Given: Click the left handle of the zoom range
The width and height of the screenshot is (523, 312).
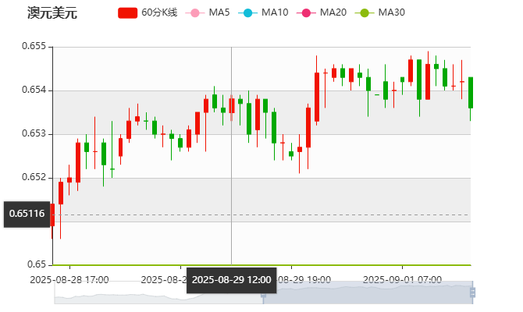Looking at the screenshot, I should [263, 292].
